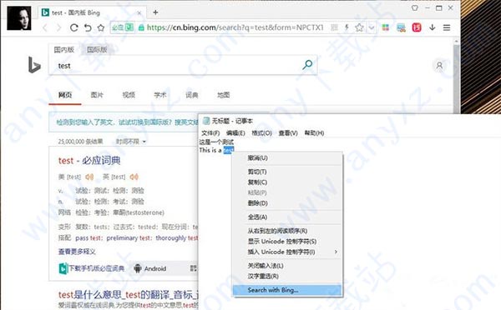Viewport: 501px width, 310px height.
Task: Open the time filter dropdown under results
Action: (x=131, y=142)
